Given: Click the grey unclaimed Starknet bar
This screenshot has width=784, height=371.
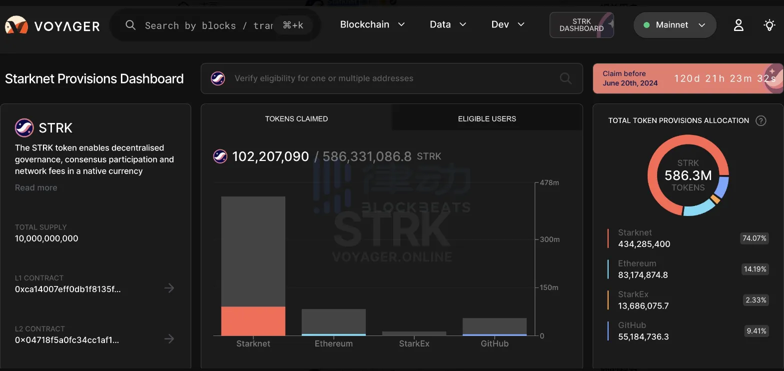Looking at the screenshot, I should tap(253, 251).
